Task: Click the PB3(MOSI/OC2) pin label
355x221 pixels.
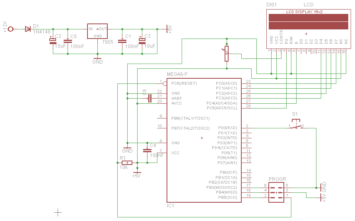Action: click(x=222, y=188)
